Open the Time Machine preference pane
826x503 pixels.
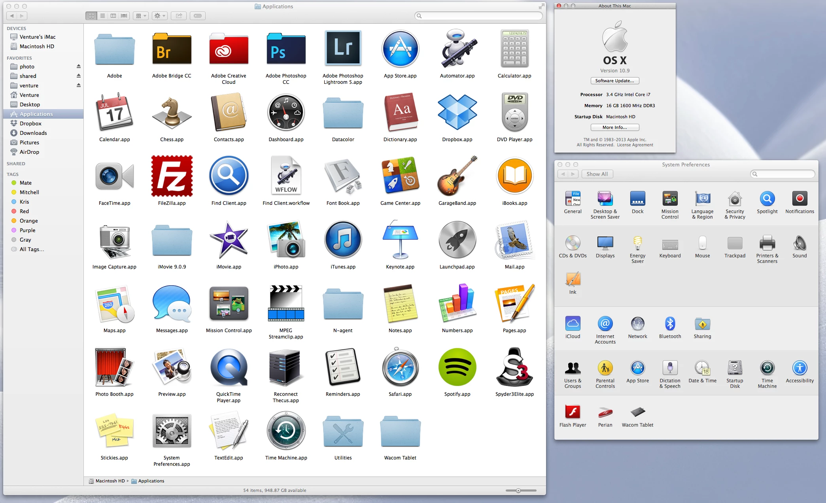tap(767, 369)
